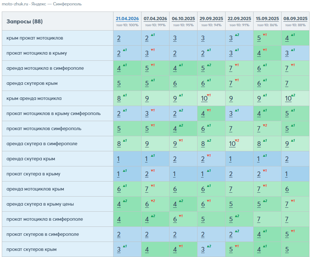Open the 15.09.2025 date header

(x=267, y=19)
